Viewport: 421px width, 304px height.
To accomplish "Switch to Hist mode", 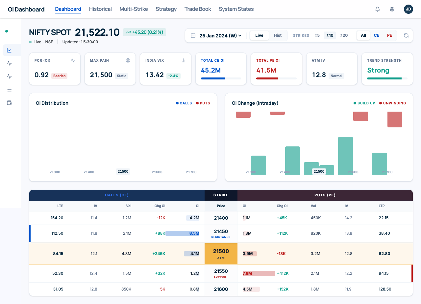I will 278,35.
